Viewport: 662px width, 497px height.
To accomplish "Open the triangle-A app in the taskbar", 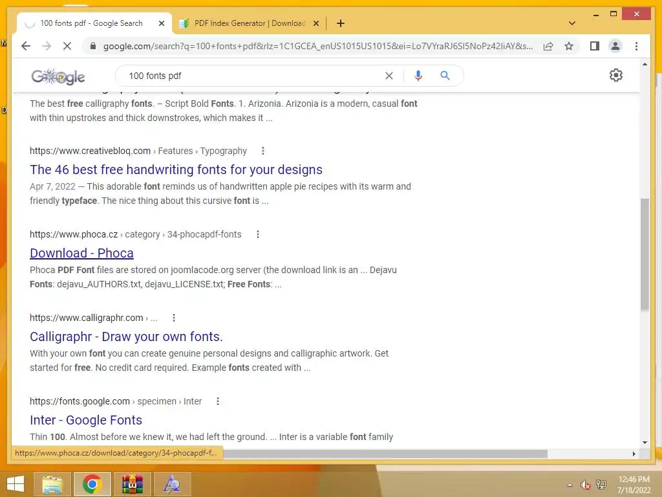I will (x=172, y=484).
